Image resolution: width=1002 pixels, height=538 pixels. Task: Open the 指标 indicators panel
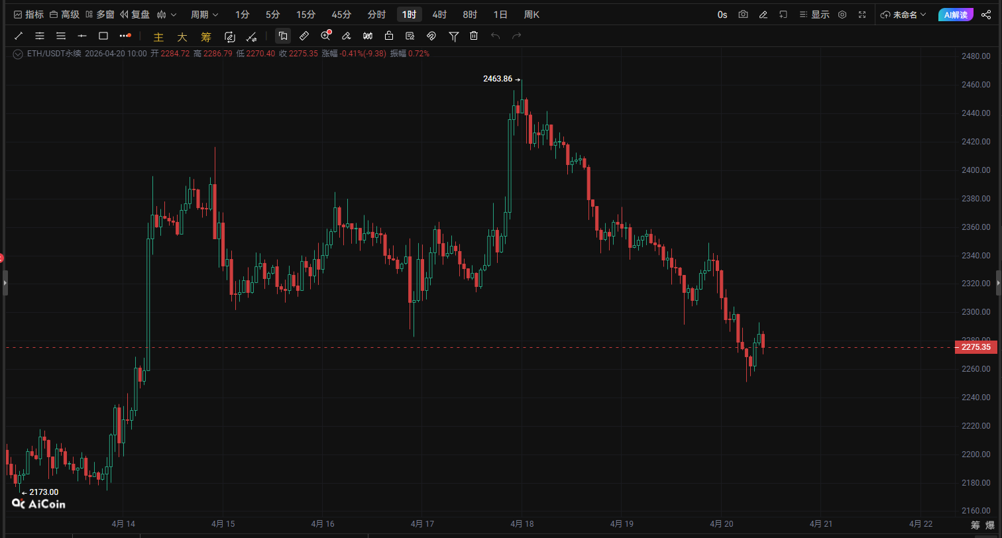pos(28,15)
